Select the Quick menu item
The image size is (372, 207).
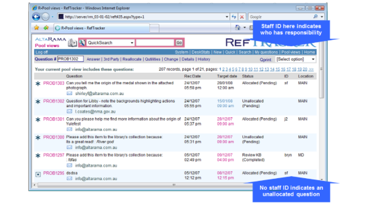[230, 52]
